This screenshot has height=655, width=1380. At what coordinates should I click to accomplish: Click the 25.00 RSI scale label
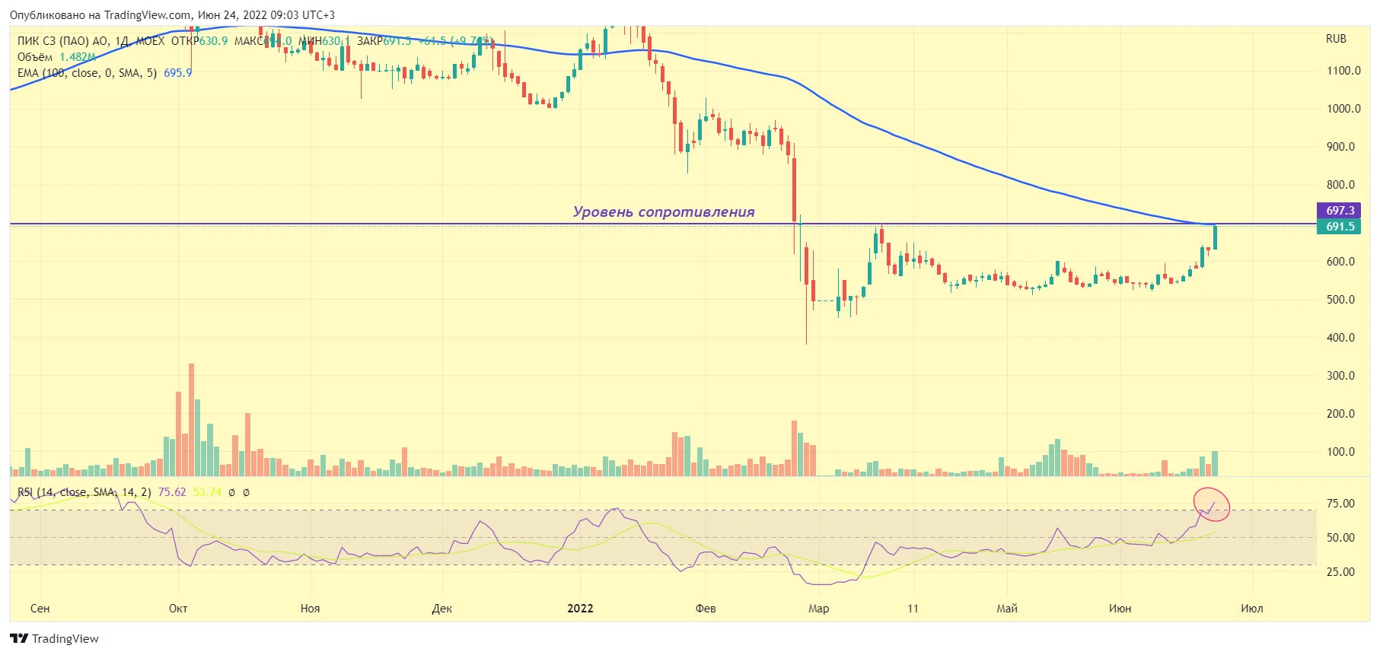point(1340,572)
